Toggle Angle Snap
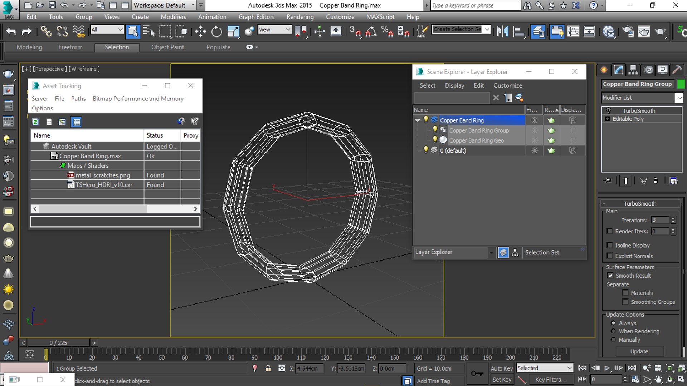 coord(371,31)
